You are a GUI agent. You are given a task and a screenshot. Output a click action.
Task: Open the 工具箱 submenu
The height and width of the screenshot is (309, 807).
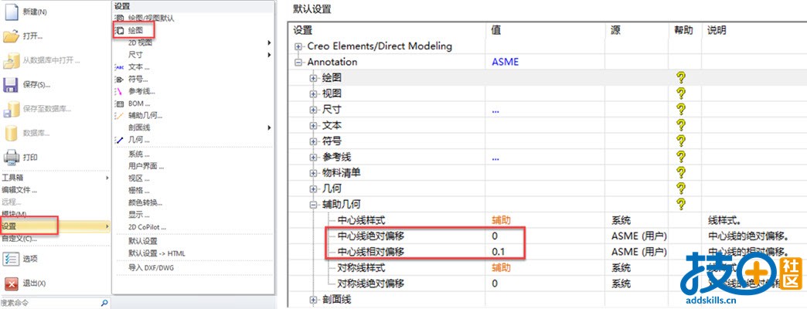pyautogui.click(x=55, y=178)
